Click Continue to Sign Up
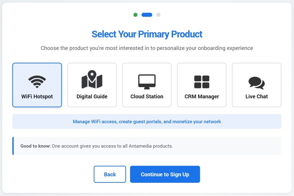 [165, 174]
